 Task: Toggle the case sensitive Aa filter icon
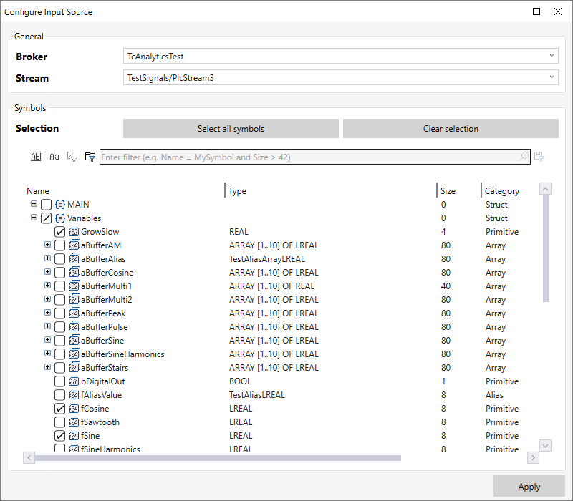(54, 157)
